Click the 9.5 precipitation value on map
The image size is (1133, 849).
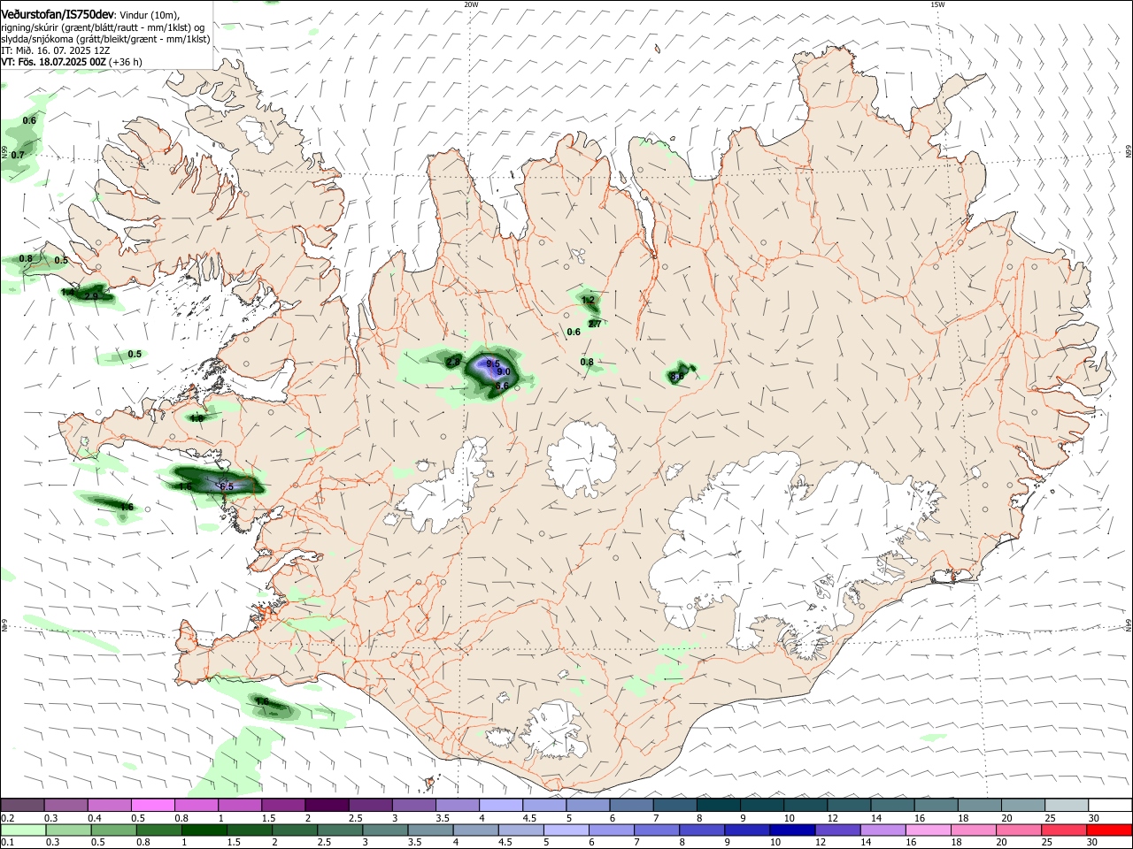[x=494, y=364]
